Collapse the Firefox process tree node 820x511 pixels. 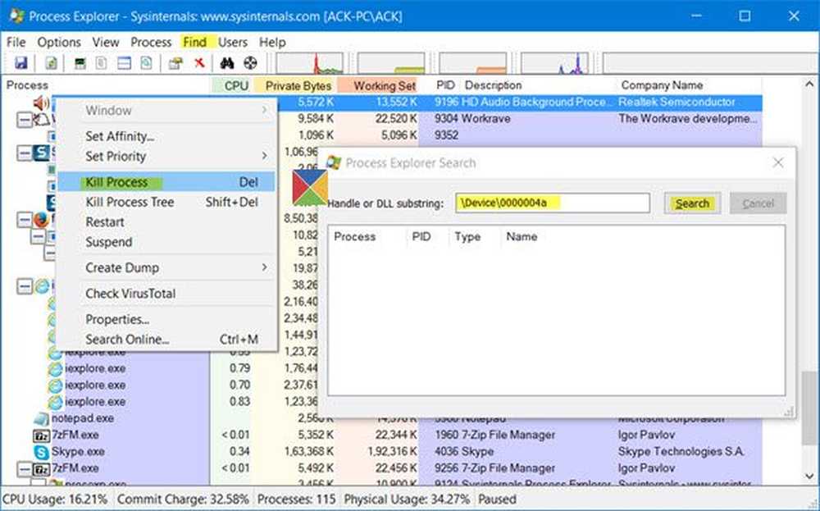tap(25, 220)
